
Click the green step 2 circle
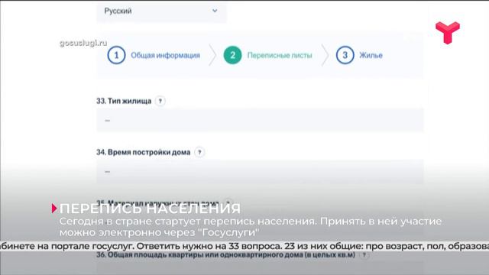pyautogui.click(x=232, y=55)
